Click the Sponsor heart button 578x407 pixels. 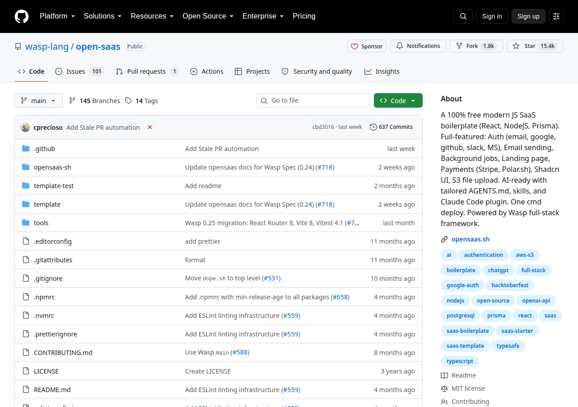click(367, 46)
